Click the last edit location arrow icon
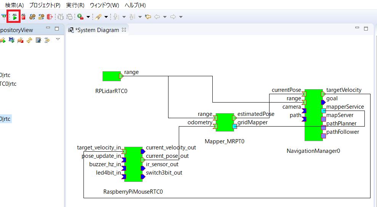 [x=148, y=17]
